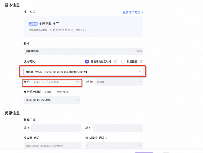The height and width of the screenshot is (153, 203).
Task: Click calendar icon in 结束 date field
Action: pos(140,82)
